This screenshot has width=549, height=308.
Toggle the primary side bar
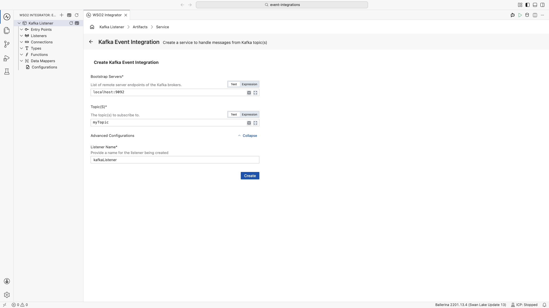tap(528, 5)
